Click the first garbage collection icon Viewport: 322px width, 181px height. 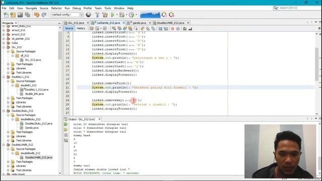pos(164,15)
